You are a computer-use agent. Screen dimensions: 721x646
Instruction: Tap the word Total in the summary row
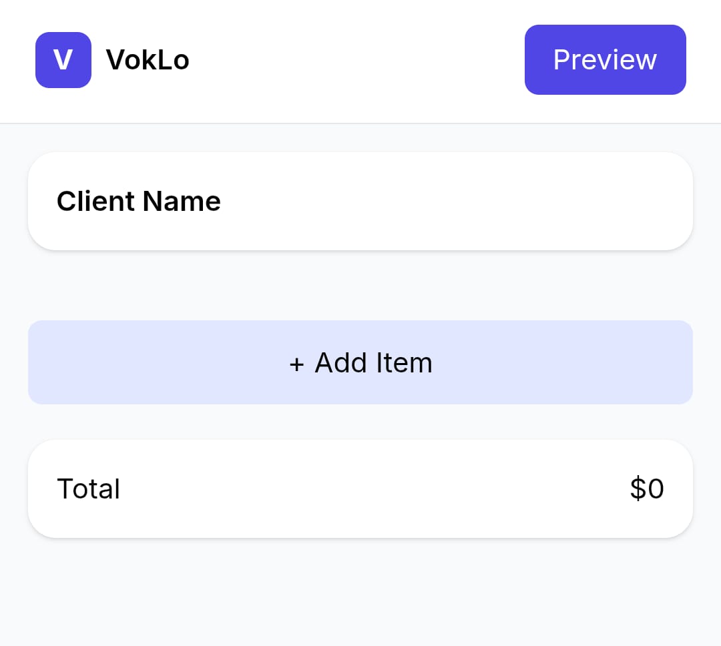[88, 488]
